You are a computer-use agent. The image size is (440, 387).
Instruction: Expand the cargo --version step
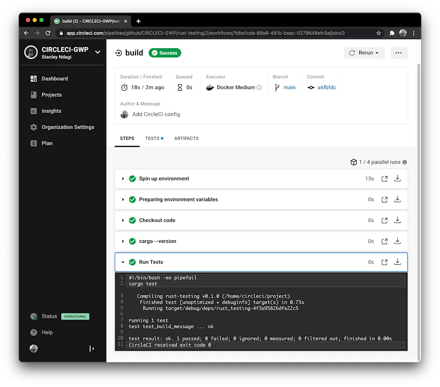123,241
